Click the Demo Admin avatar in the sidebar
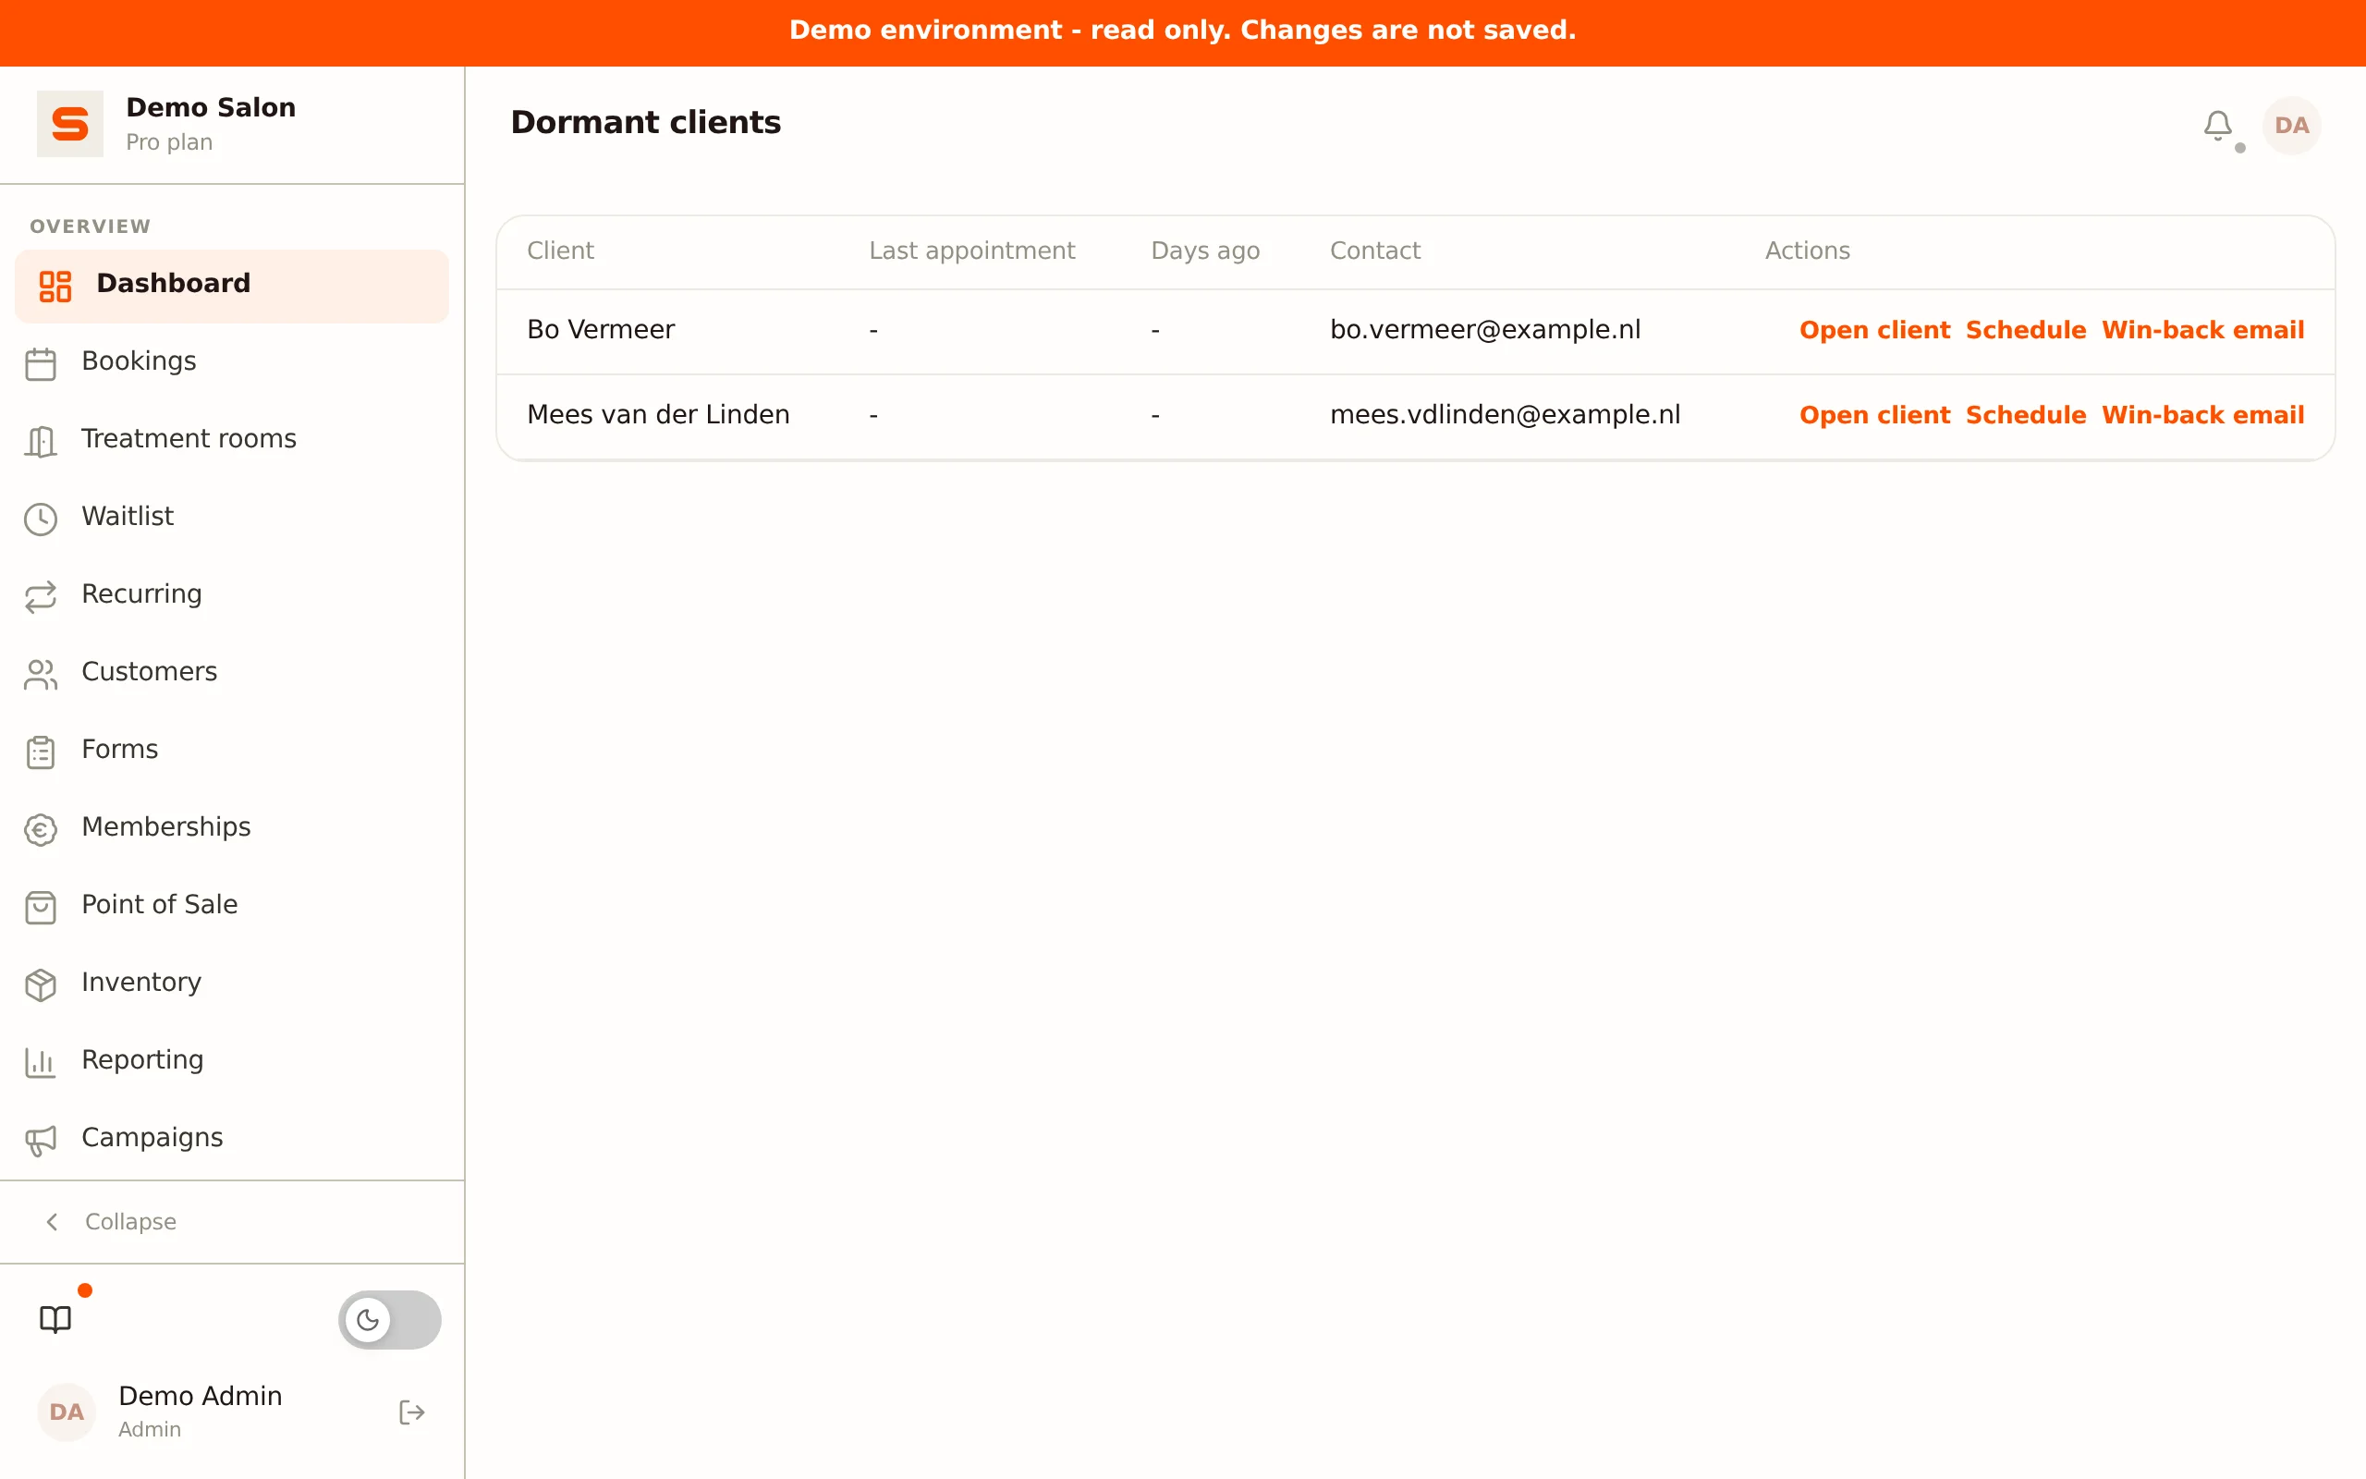 pos(67,1412)
